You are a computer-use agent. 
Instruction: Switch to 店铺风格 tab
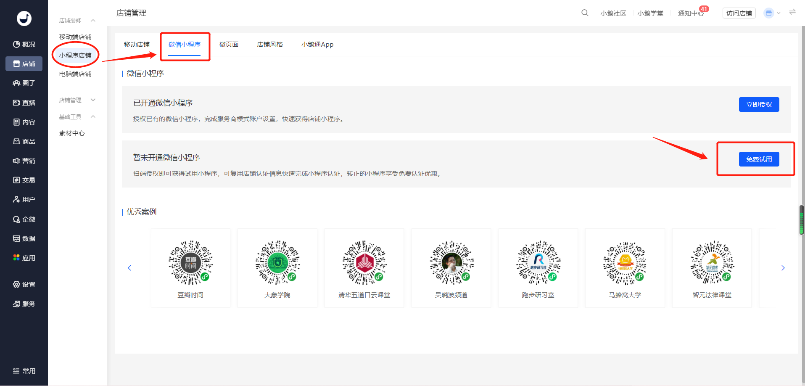point(270,45)
